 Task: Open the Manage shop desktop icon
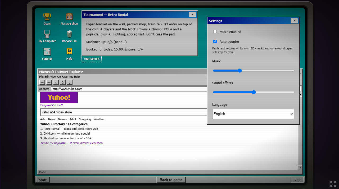[x=69, y=19]
